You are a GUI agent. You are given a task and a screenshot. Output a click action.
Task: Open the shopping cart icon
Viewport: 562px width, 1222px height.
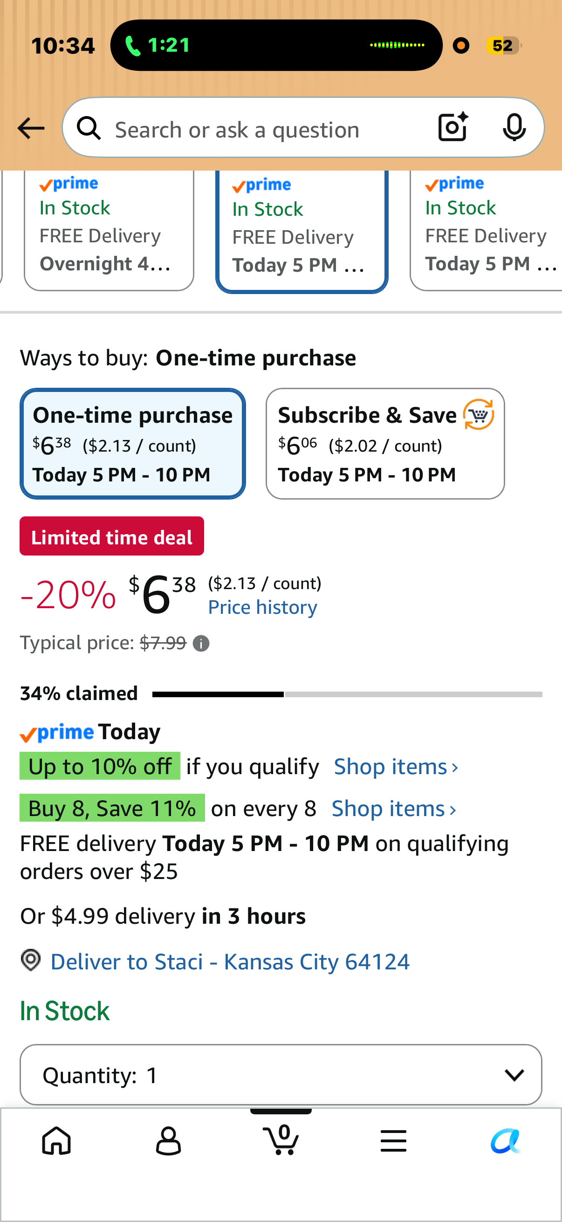click(281, 1139)
